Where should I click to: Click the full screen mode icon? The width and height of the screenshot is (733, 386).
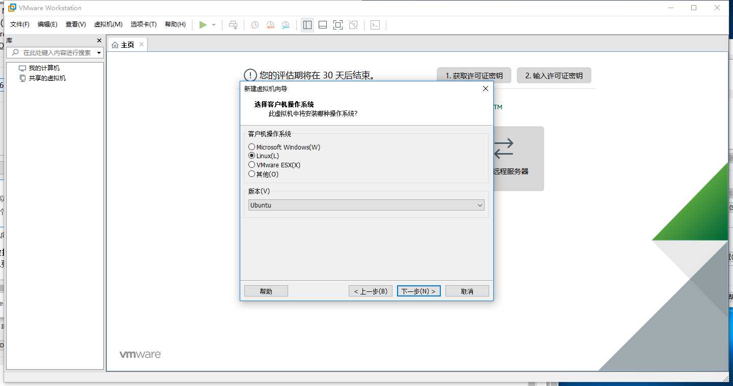[x=338, y=25]
